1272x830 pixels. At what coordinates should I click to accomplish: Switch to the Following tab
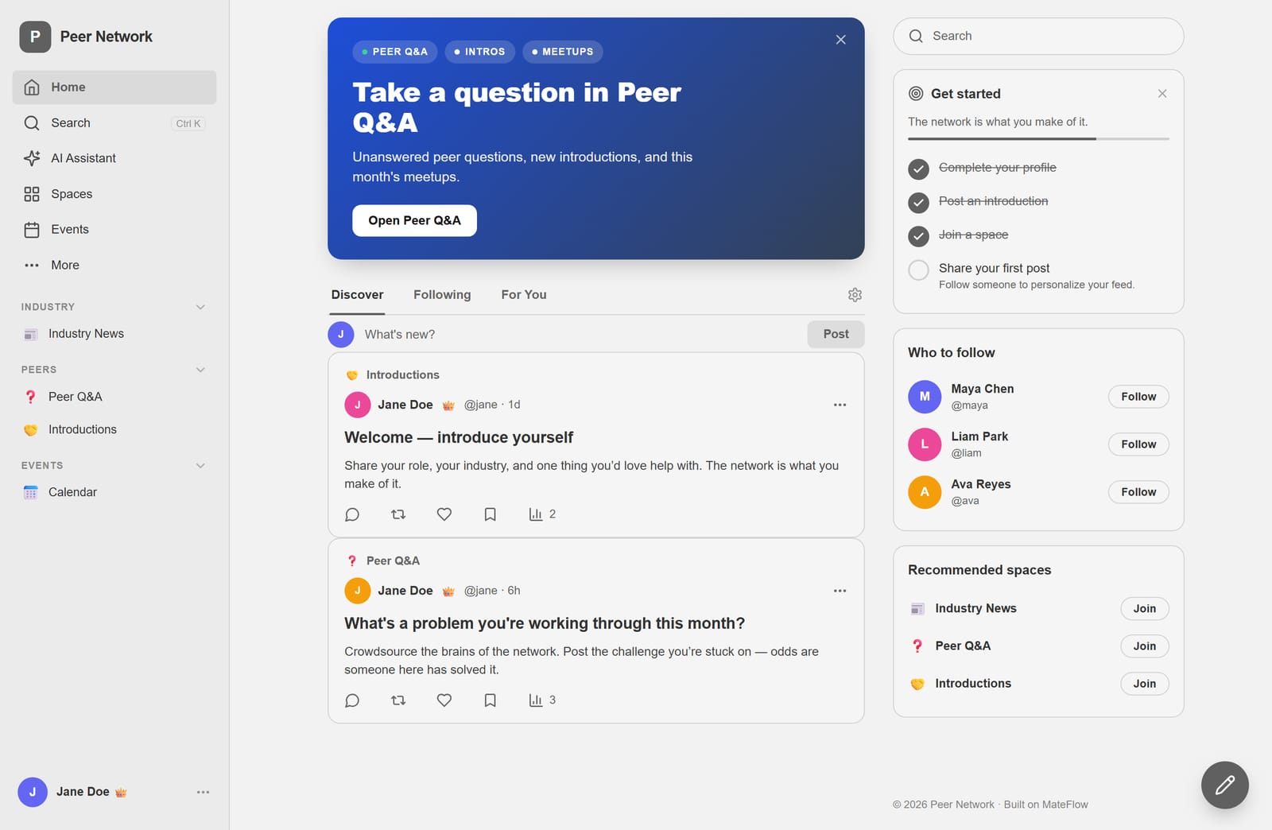(x=442, y=295)
